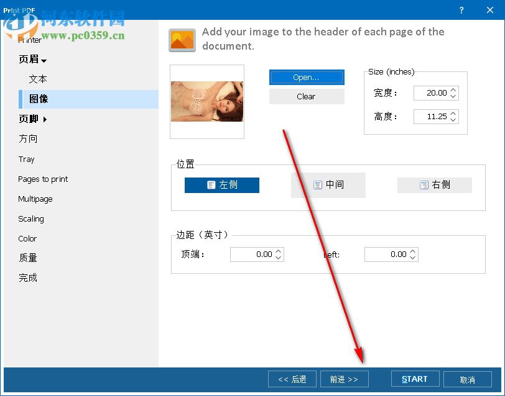The width and height of the screenshot is (505, 396).
Task: Go forward with the 前进 button
Action: click(x=344, y=379)
